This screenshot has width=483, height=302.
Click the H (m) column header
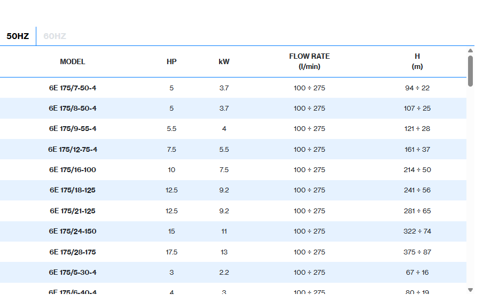click(417, 61)
